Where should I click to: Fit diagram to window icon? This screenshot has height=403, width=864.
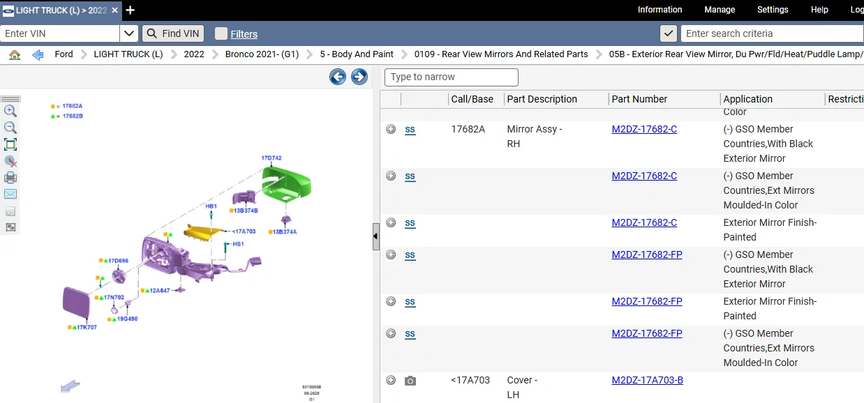pyautogui.click(x=10, y=144)
